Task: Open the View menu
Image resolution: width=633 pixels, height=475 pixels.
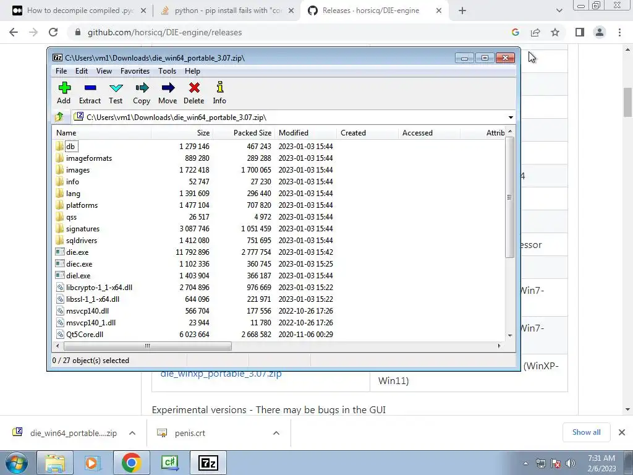Action: tap(104, 71)
